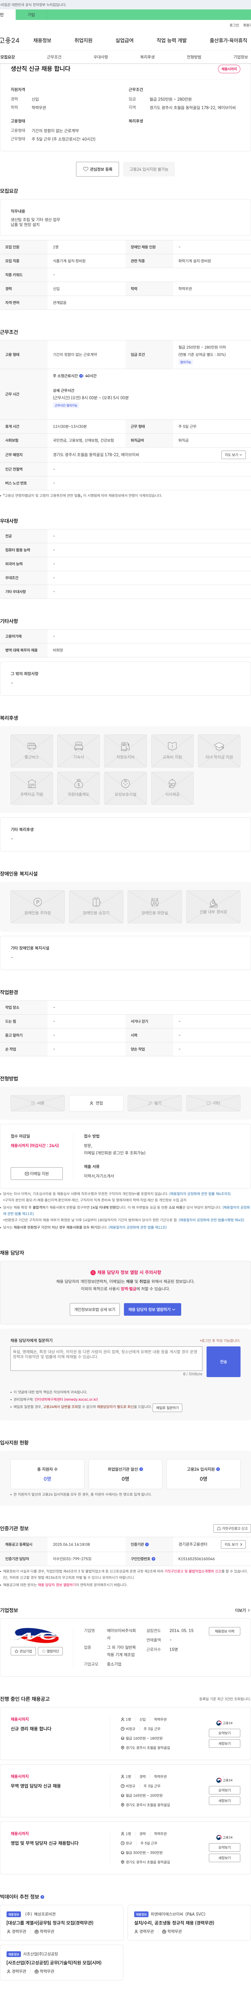Click the 로그인 link at top

(234, 25)
